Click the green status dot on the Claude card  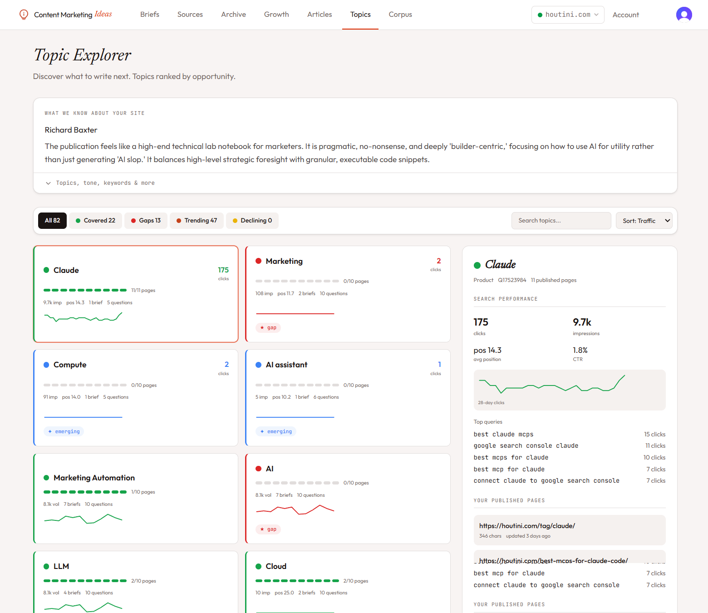click(46, 270)
